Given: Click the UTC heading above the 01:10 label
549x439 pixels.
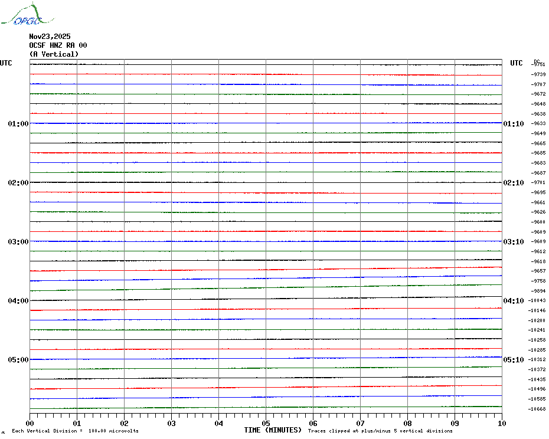Looking at the screenshot, I should 516,63.
